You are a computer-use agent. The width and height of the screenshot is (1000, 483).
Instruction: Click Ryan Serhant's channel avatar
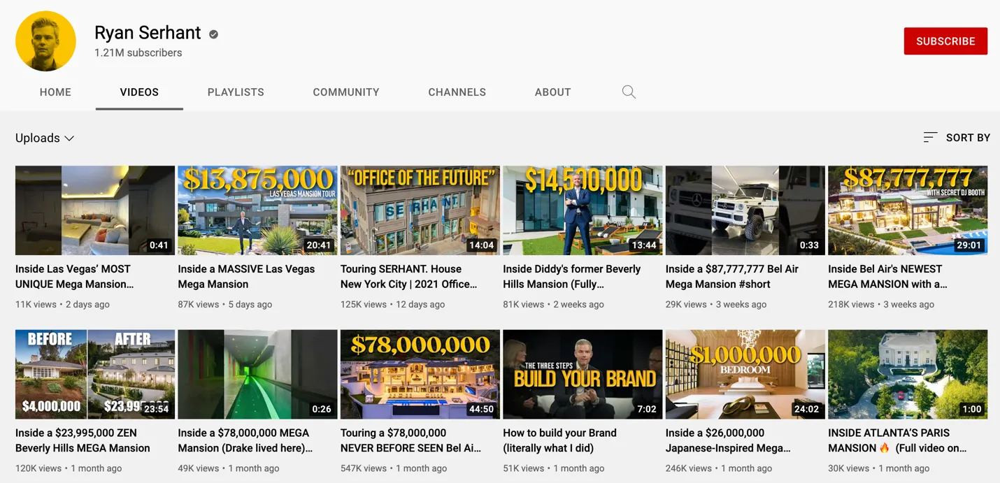46,41
